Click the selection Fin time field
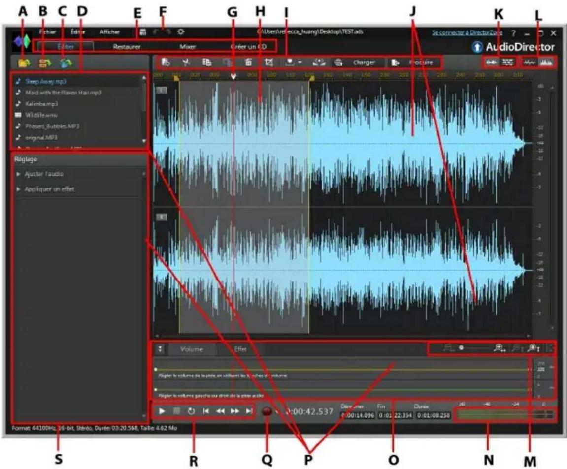 [x=395, y=415]
